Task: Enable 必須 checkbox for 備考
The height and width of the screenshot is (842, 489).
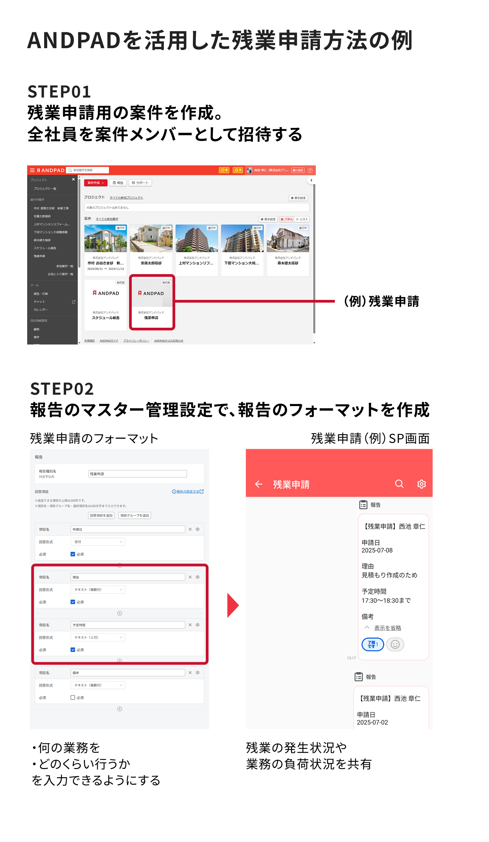Action: (73, 697)
